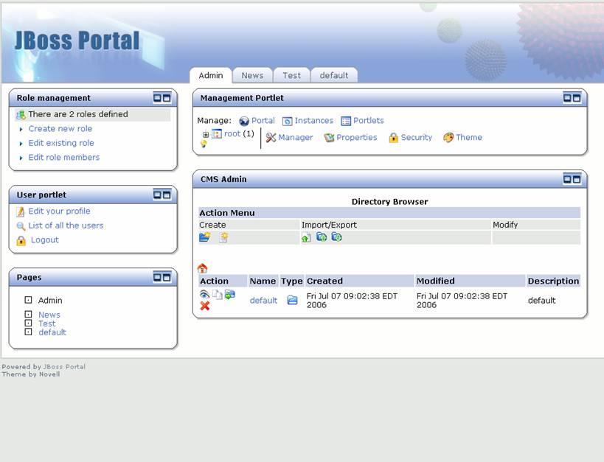This screenshot has height=462, width=604.
Task: Open the default page in Pages portlet
Action: 52,332
